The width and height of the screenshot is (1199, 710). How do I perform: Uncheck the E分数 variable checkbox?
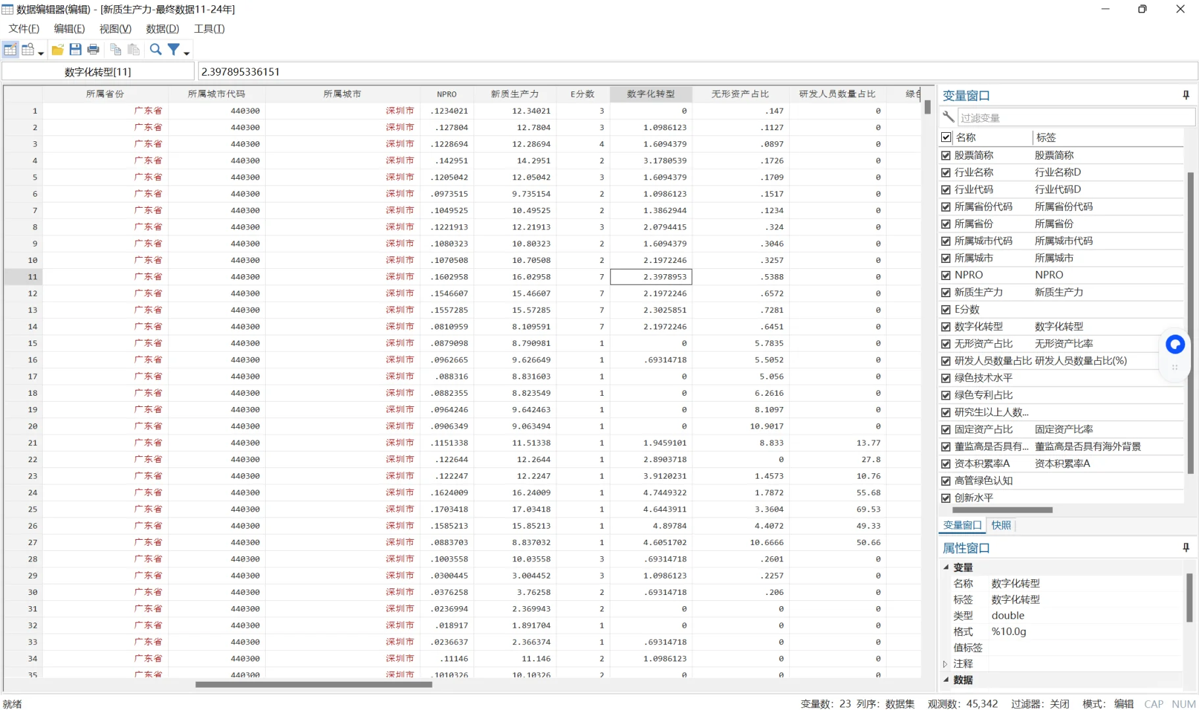click(x=946, y=309)
